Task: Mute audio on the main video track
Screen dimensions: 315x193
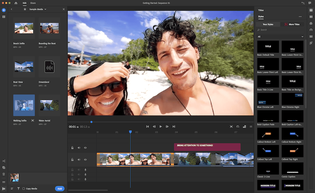Action: tap(79, 160)
